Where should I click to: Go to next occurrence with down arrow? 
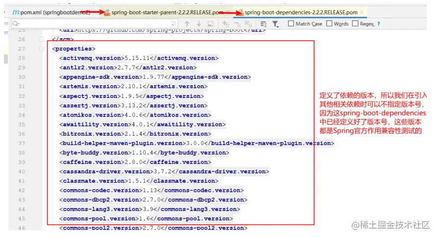(199, 24)
